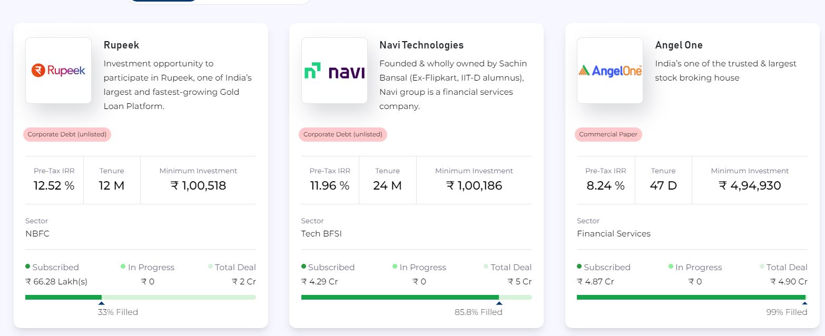This screenshot has height=336, width=825.
Task: Click the ₹ 5 Cr total deal amount
Action: (x=520, y=282)
